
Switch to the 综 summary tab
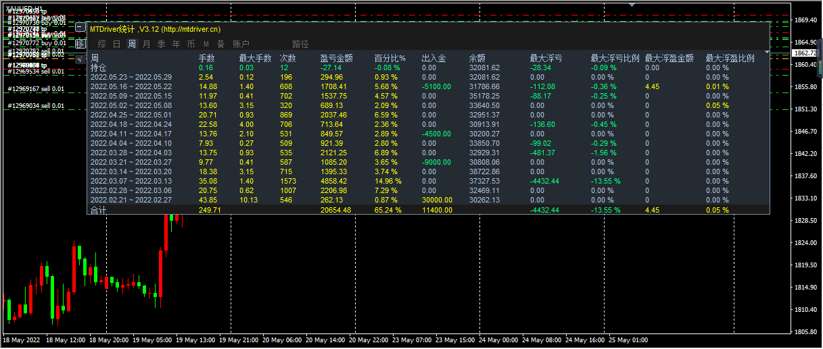101,44
